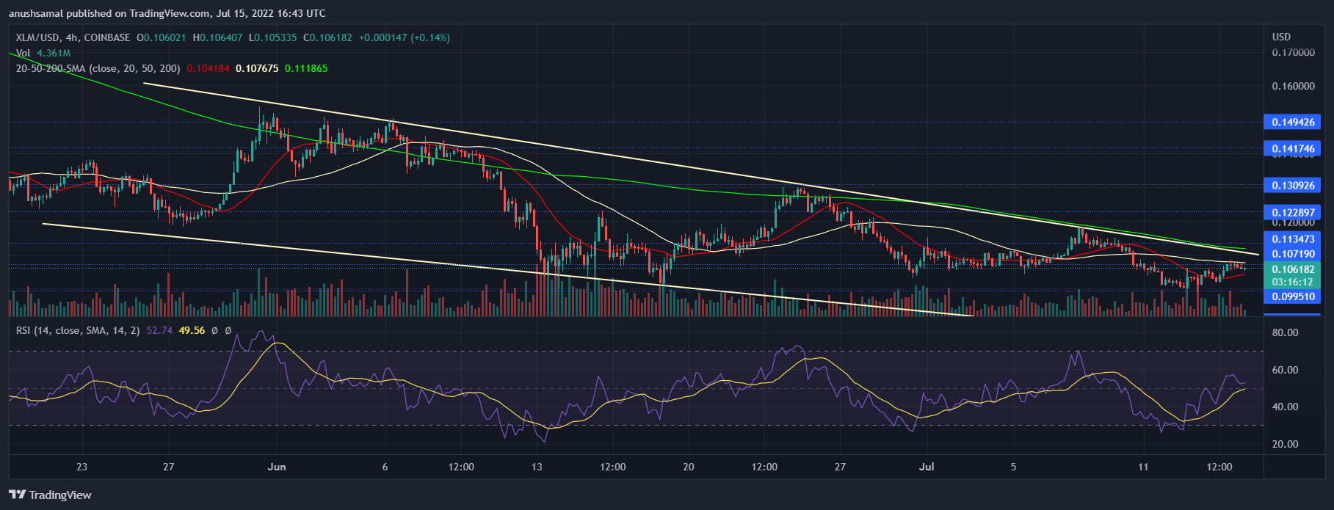Click the 20.00 tick on RSI axis
Screen dimensions: 1334x510
[1285, 445]
